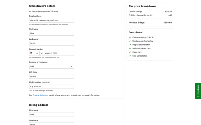Click the chevron next to USA
Screen dimensions: 201x125
click(x=72, y=66)
